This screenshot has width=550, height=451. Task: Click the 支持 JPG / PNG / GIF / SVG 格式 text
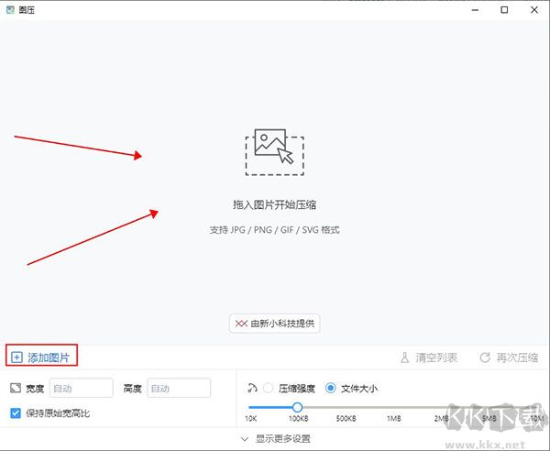275,230
